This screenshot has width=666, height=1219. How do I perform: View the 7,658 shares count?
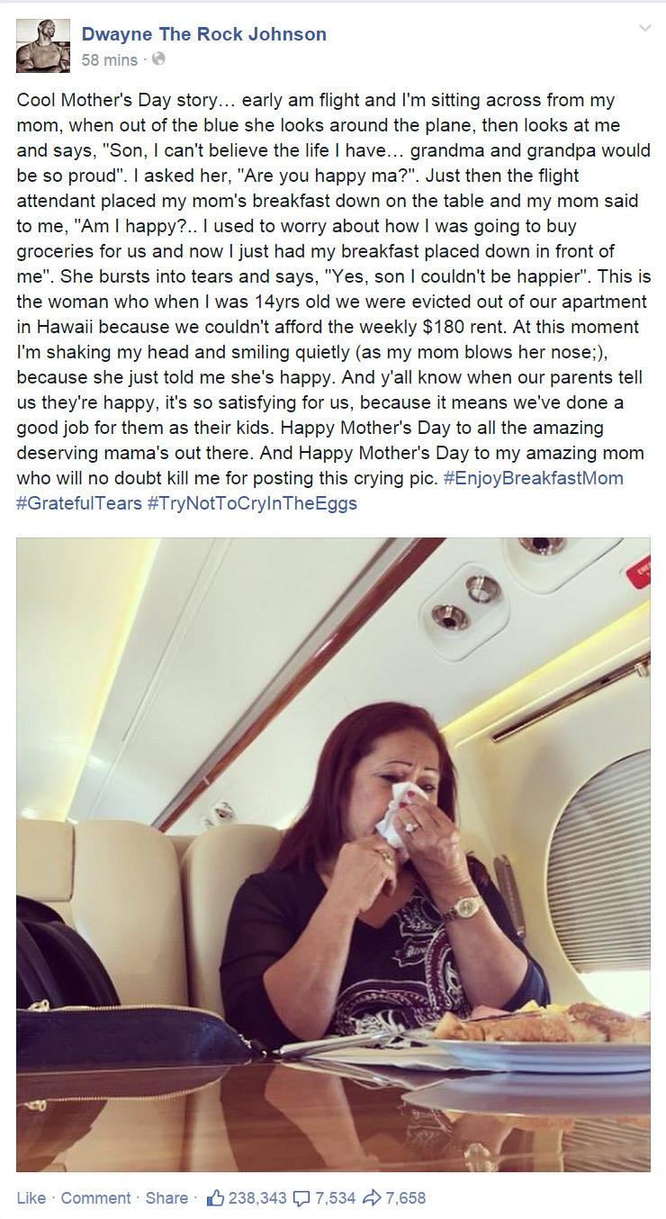point(405,1197)
